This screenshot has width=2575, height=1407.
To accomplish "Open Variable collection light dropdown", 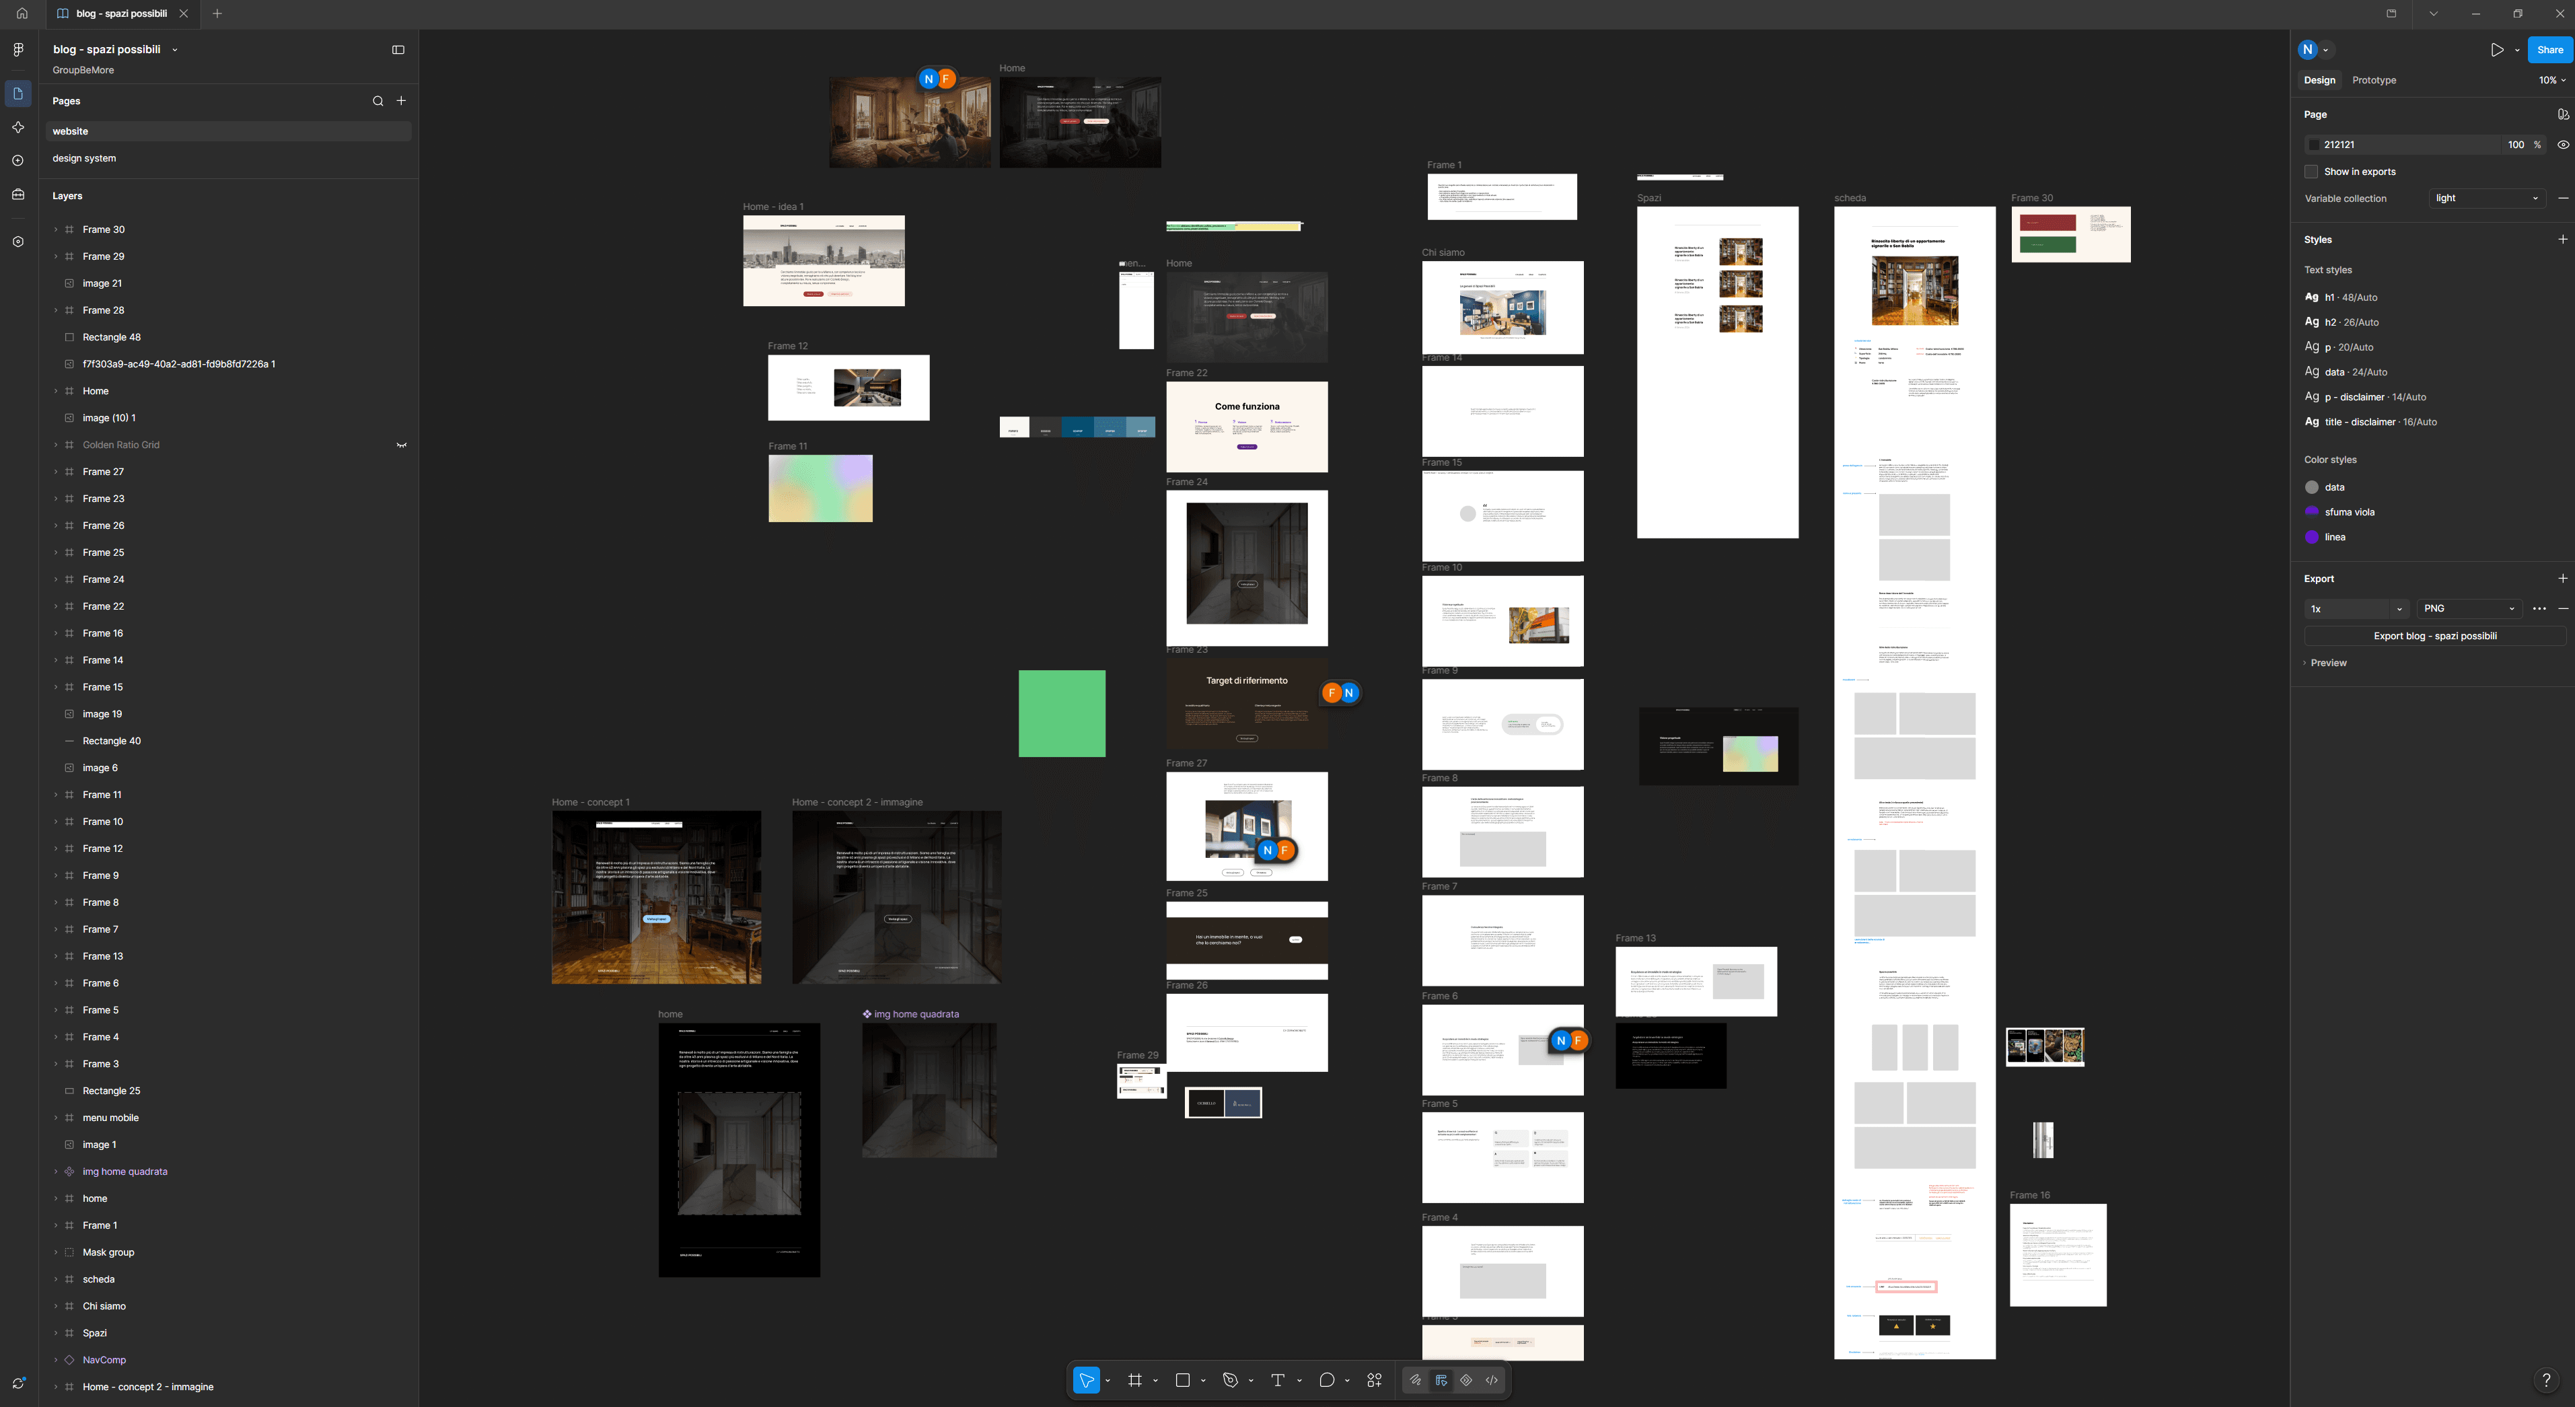I will point(2487,198).
